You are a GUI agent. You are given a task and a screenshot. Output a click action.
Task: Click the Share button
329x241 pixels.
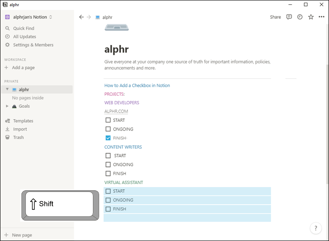(x=275, y=17)
